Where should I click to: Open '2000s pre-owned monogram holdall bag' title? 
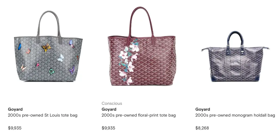(x=235, y=115)
